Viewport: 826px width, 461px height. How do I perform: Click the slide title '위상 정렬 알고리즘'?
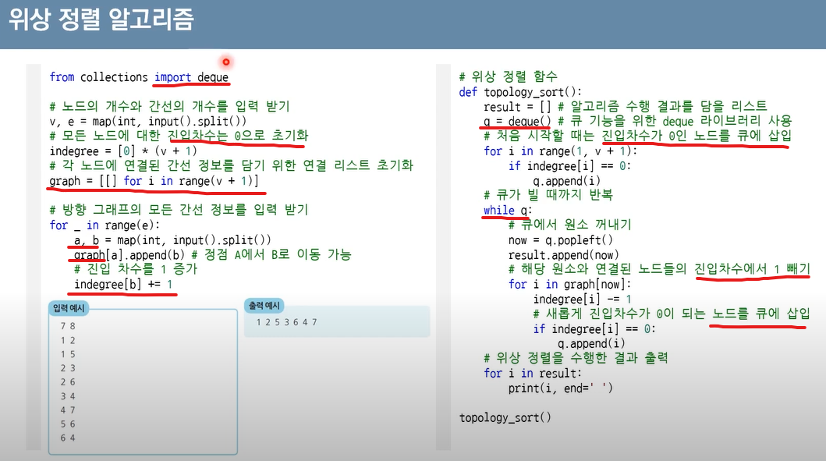tap(101, 20)
